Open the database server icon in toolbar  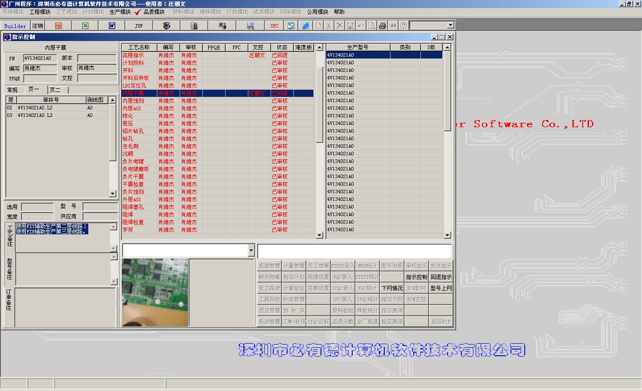pos(194,26)
